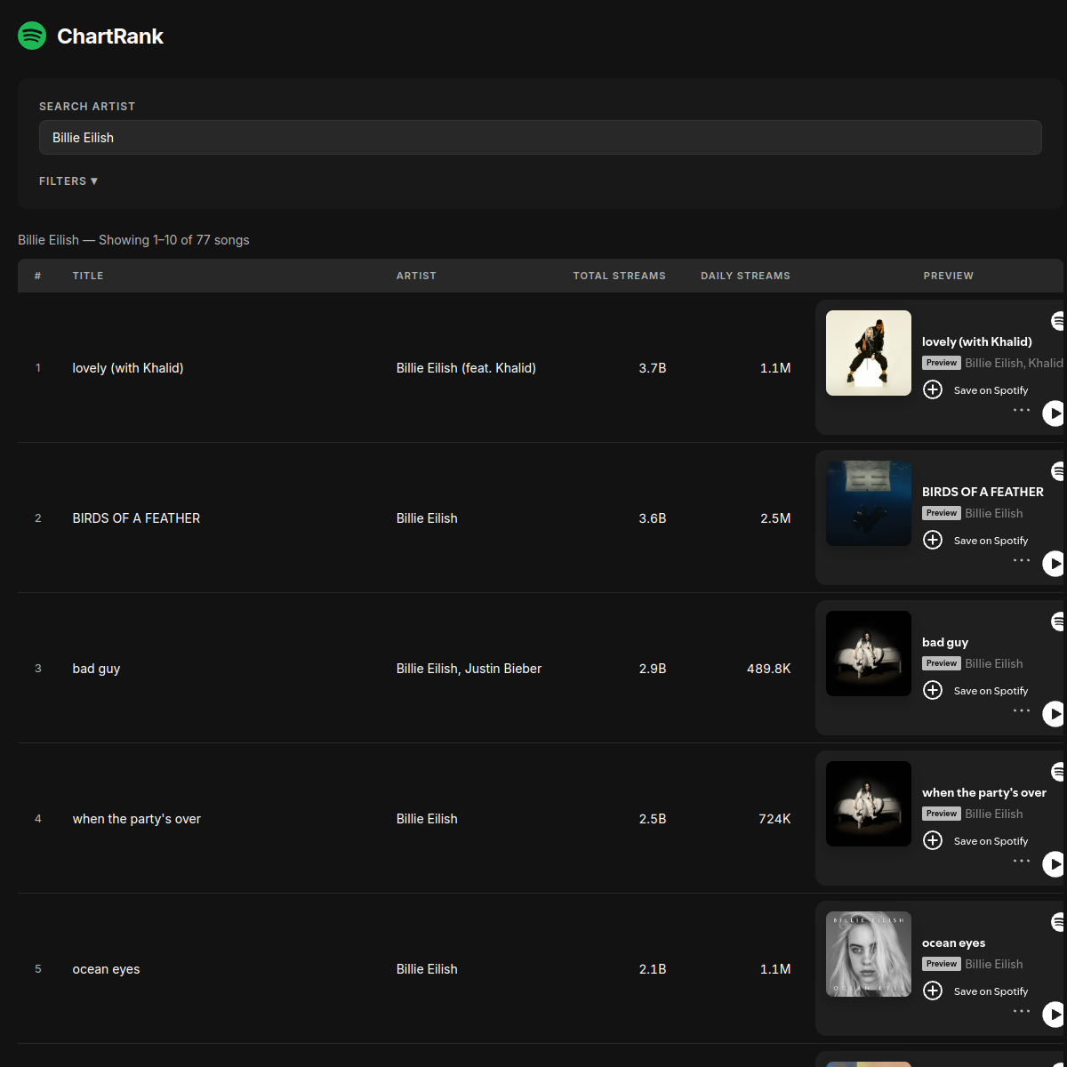Click BIRDS OF A FEATHER album artwork
Viewport: 1067px width, 1067px height.
(869, 503)
